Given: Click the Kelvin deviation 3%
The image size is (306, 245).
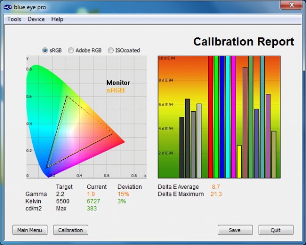Looking at the screenshot, I should tap(122, 201).
